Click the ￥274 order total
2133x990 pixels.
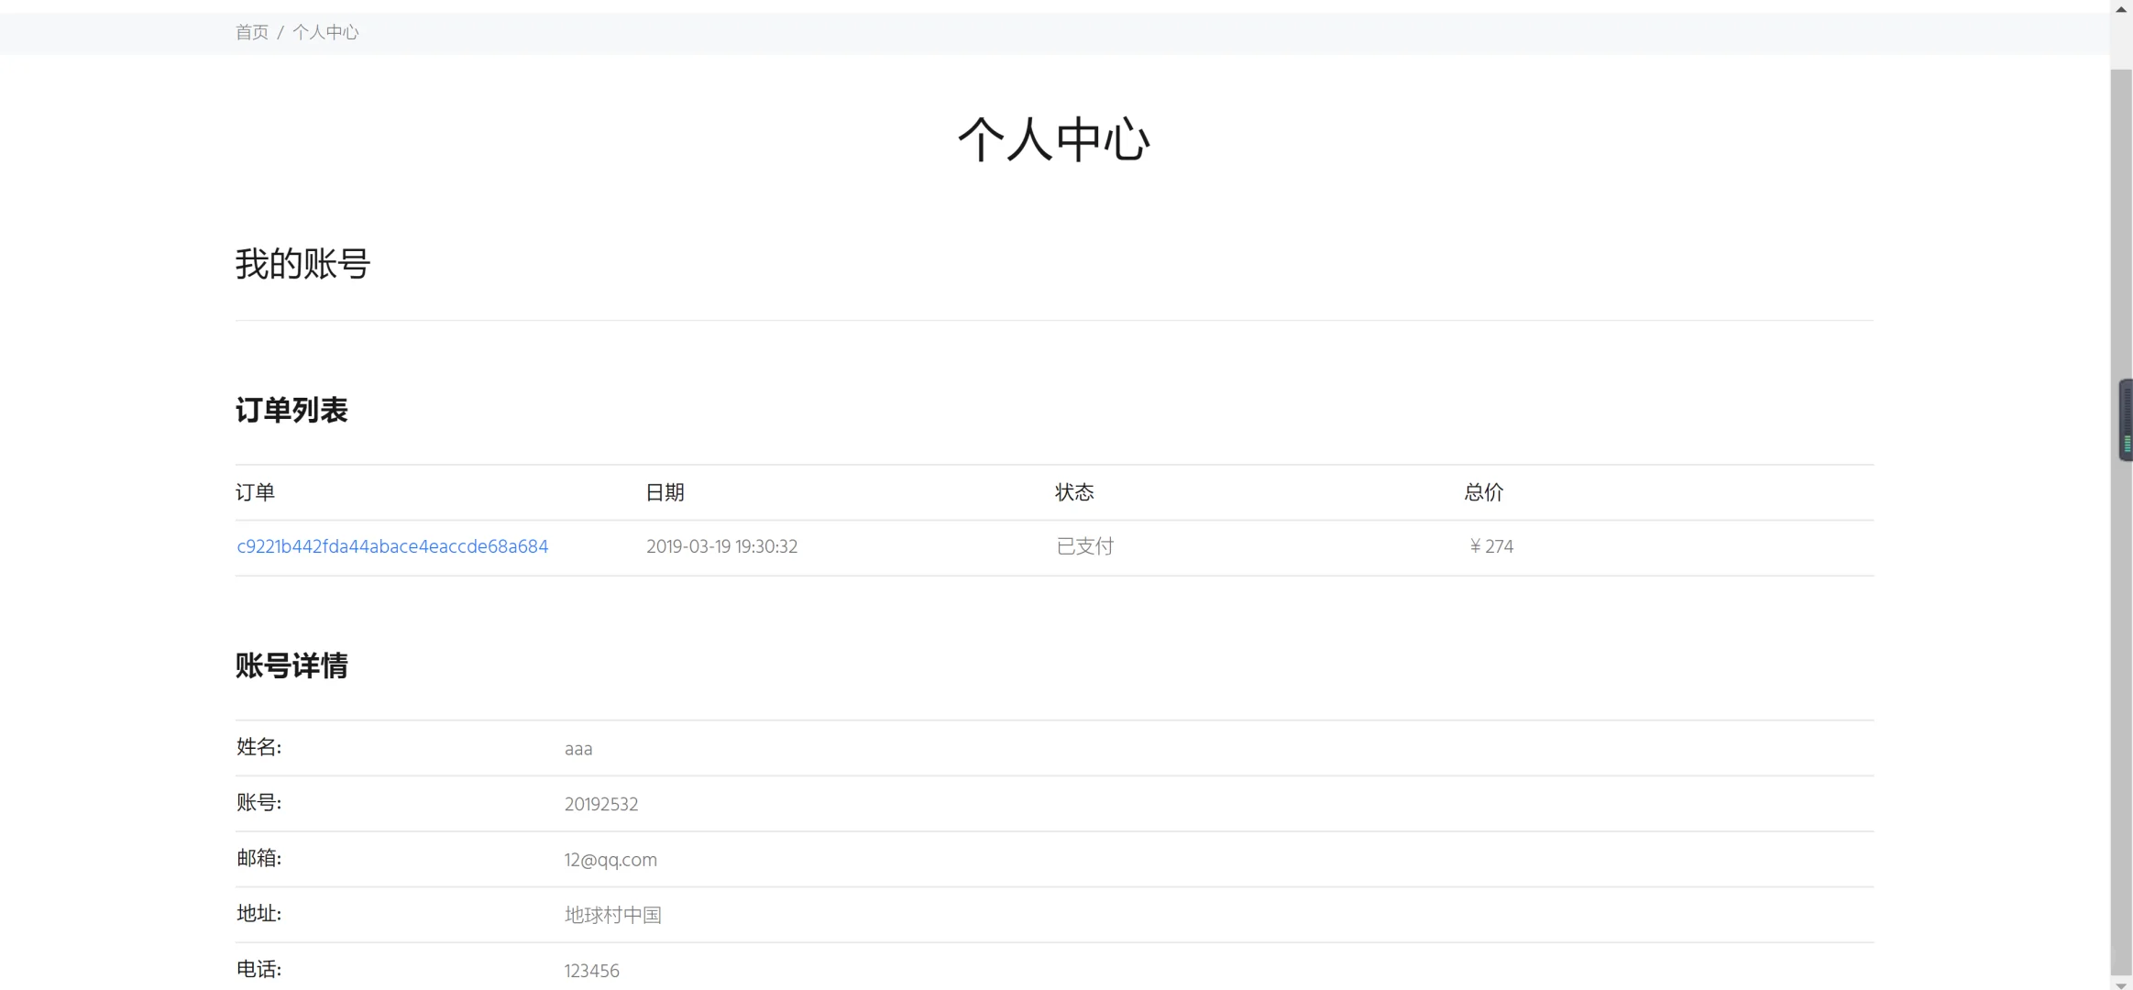pos(1490,545)
